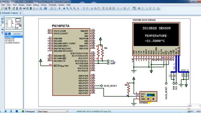This screenshot has width=201, height=113.
Task: Go to Home page icon
Action: 14,8
